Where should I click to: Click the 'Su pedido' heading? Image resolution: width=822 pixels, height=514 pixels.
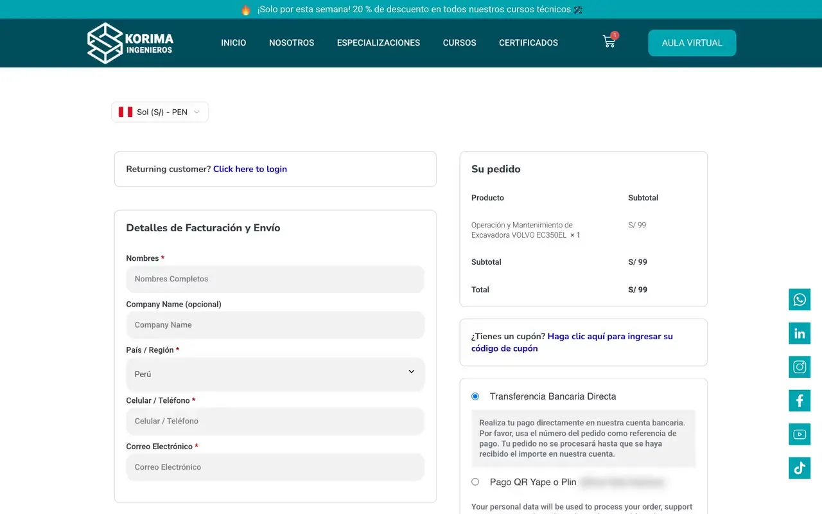(x=496, y=169)
